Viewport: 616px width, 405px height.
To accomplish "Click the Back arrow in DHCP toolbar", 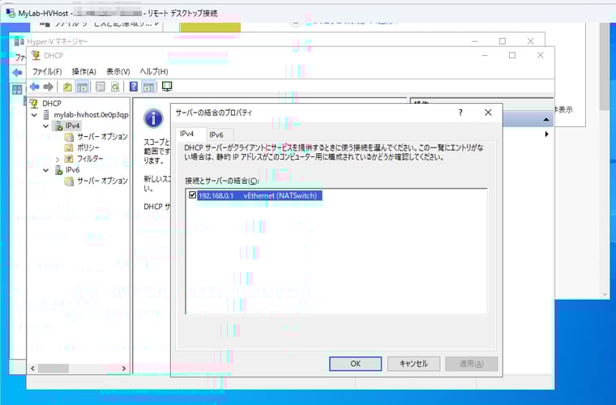I will pyautogui.click(x=35, y=87).
